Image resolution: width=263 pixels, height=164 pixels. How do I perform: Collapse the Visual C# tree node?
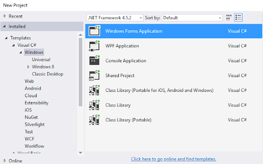click(x=14, y=45)
